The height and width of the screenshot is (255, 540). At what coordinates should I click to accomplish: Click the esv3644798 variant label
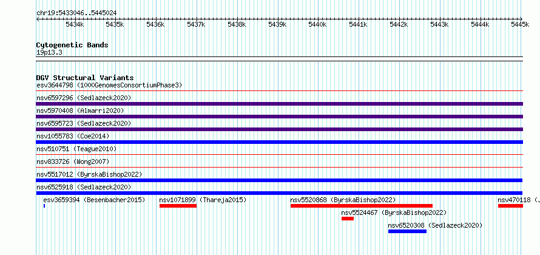pyautogui.click(x=109, y=85)
